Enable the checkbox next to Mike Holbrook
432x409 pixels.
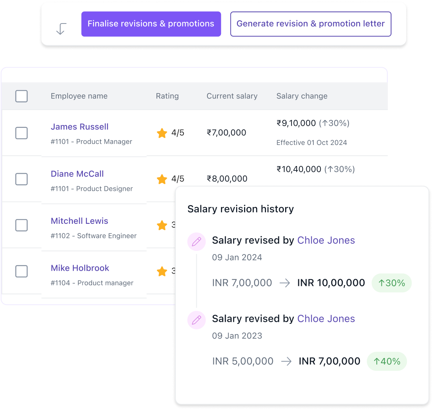22,271
